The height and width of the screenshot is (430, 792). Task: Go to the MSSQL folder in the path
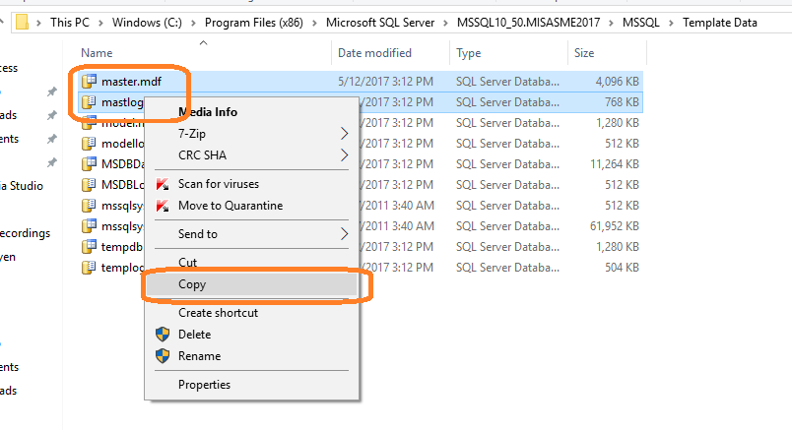click(641, 23)
